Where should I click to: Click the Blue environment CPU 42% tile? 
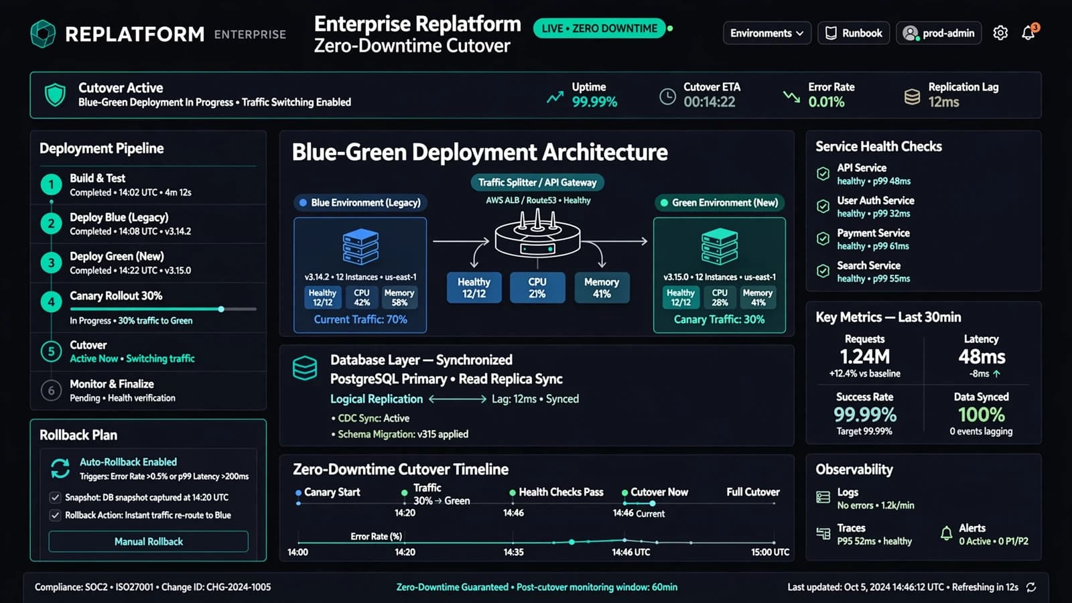coord(362,297)
